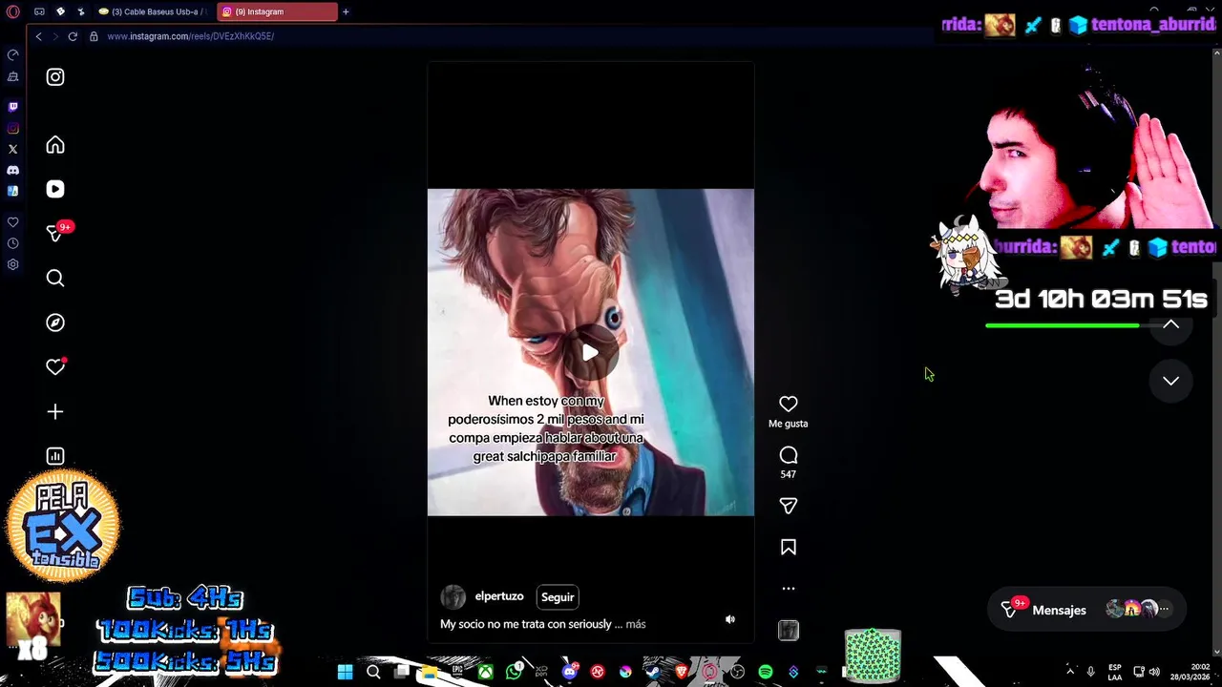The height and width of the screenshot is (687, 1222).
Task: Open WhatsApp from the taskbar
Action: 515,672
